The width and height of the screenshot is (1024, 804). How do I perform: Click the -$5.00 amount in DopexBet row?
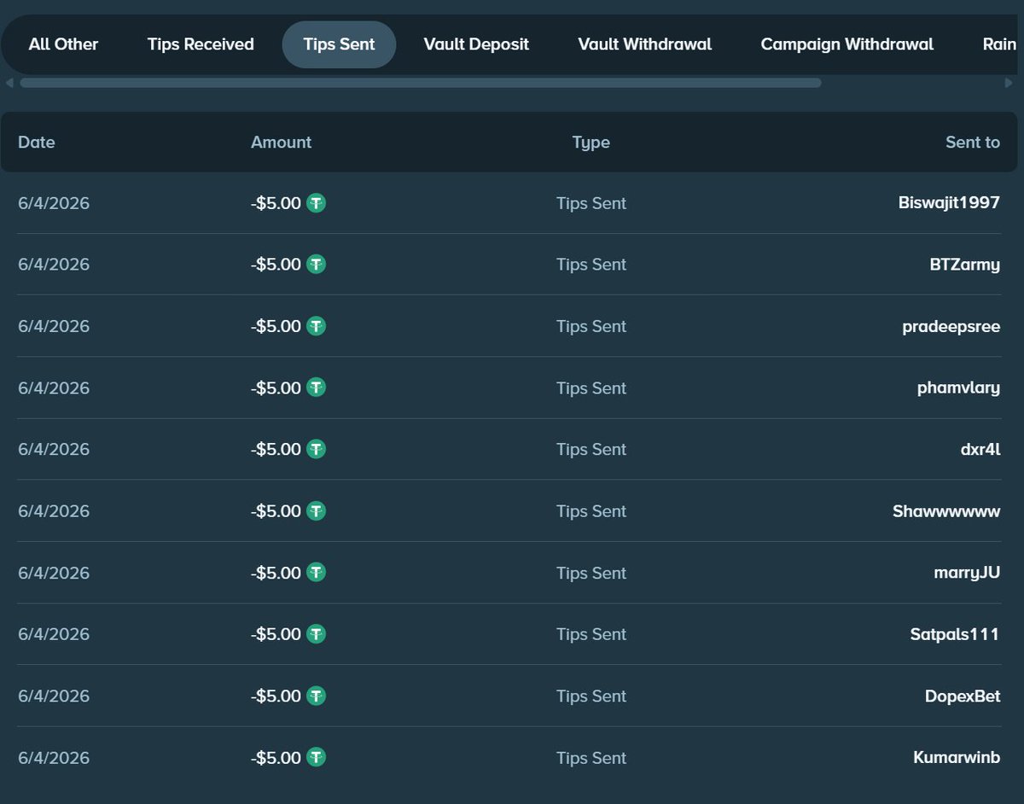[276, 696]
